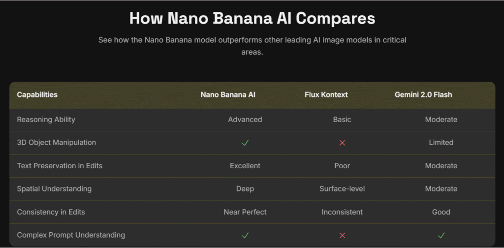Viewport: 504px width, 248px height.
Task: Click Nano Banana checkmark for 3D Object Manipulation
Action: (245, 143)
